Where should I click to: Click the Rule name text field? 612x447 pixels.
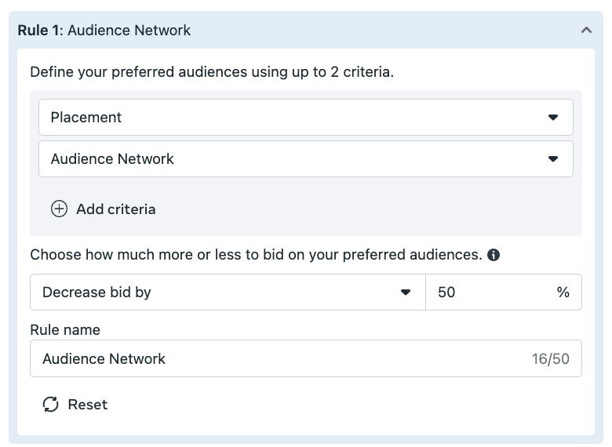click(x=306, y=358)
